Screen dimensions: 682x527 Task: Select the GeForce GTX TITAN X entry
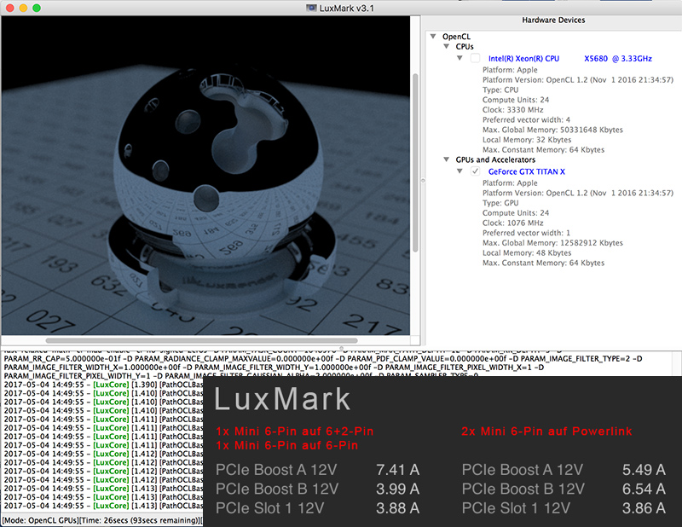[x=526, y=171]
